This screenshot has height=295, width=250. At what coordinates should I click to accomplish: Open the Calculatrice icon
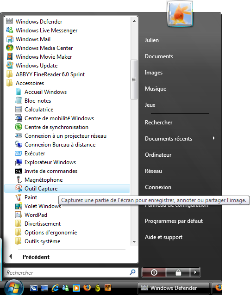(19, 109)
